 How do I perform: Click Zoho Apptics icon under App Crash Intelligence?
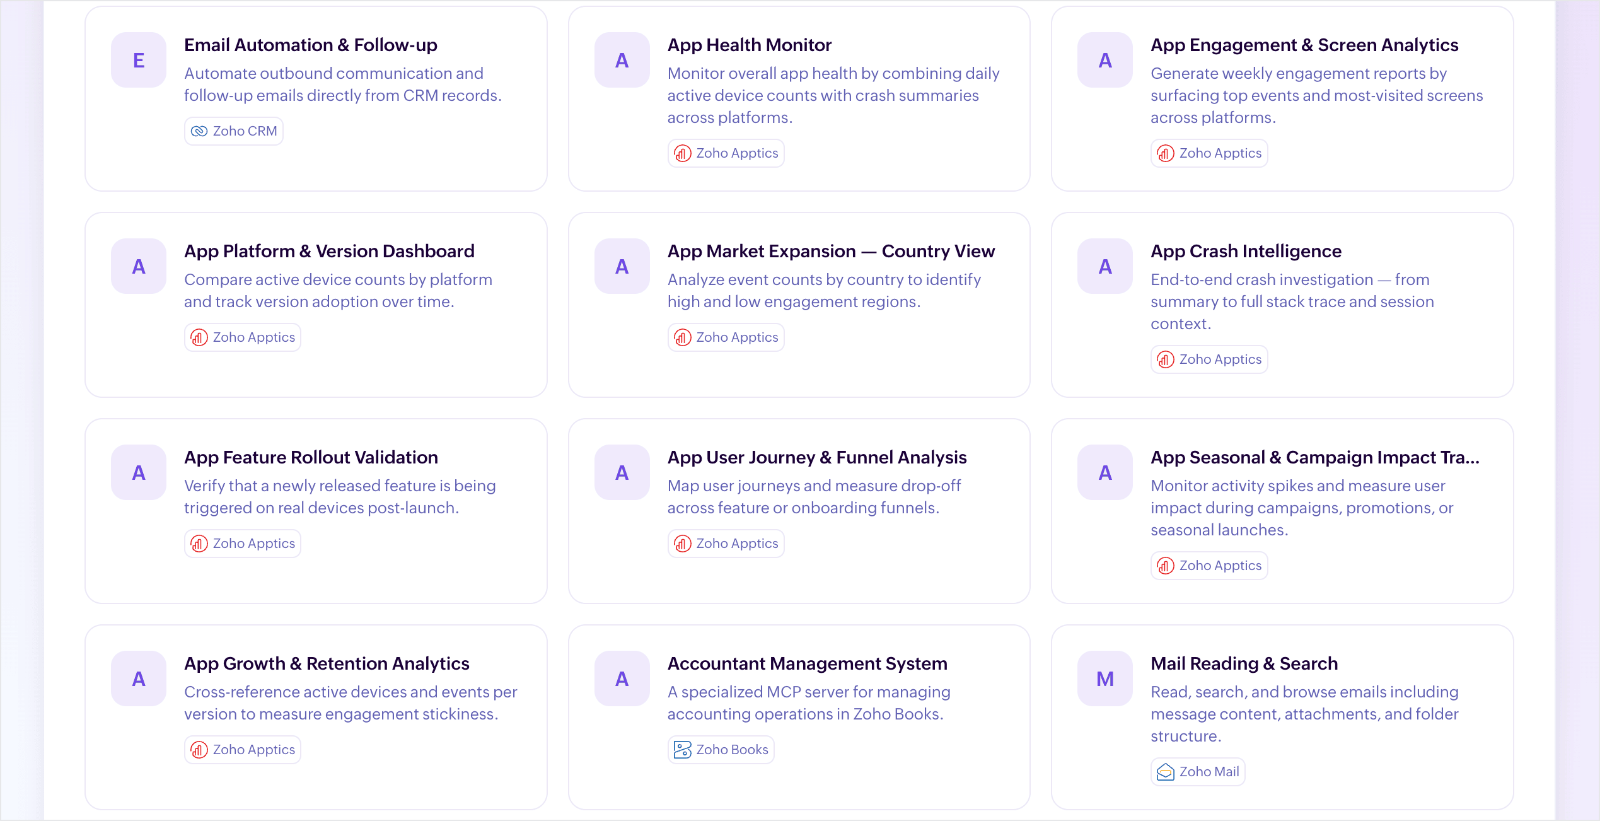1166,359
